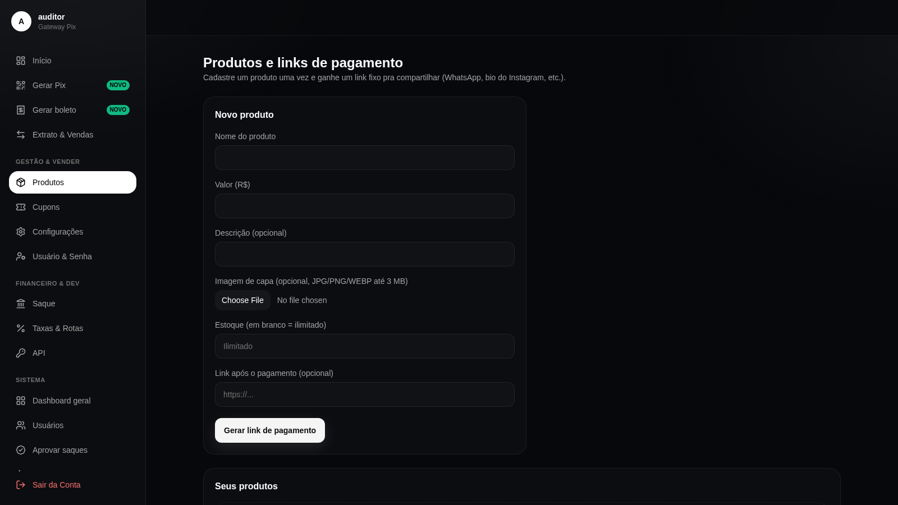This screenshot has height=505, width=898.
Task: Go to Gerar boleto page
Action: pyautogui.click(x=72, y=110)
